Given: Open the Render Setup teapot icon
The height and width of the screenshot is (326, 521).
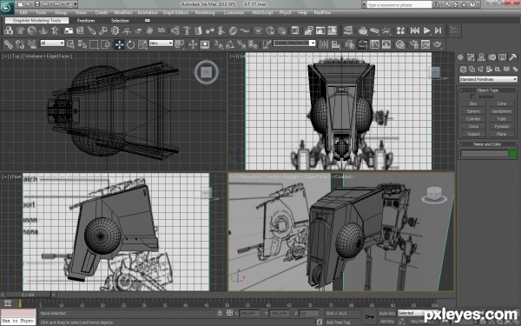Looking at the screenshot, I should [414, 44].
